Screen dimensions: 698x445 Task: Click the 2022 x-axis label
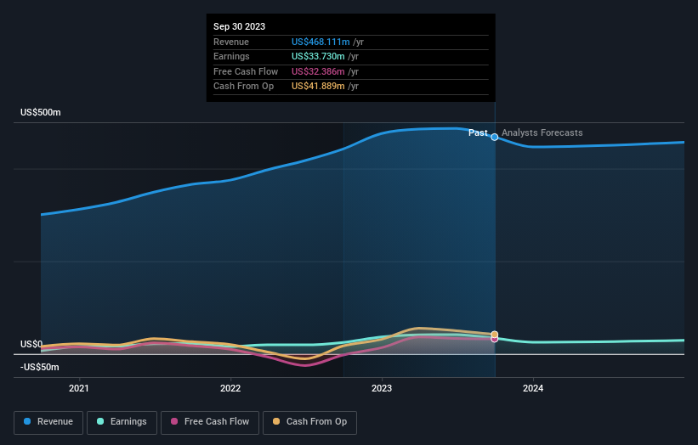point(230,389)
